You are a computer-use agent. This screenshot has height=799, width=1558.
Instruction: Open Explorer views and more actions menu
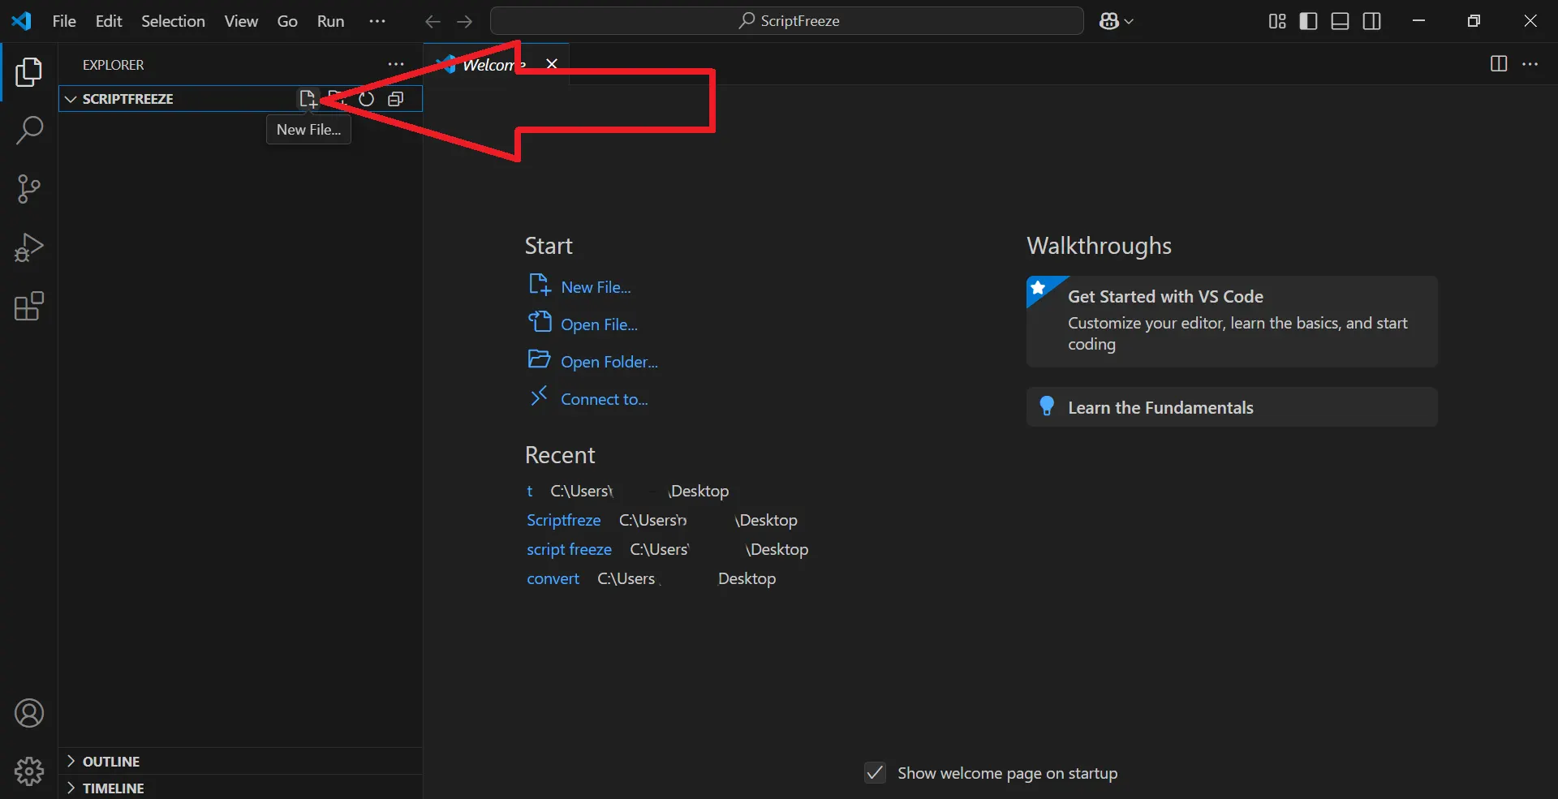(x=396, y=65)
